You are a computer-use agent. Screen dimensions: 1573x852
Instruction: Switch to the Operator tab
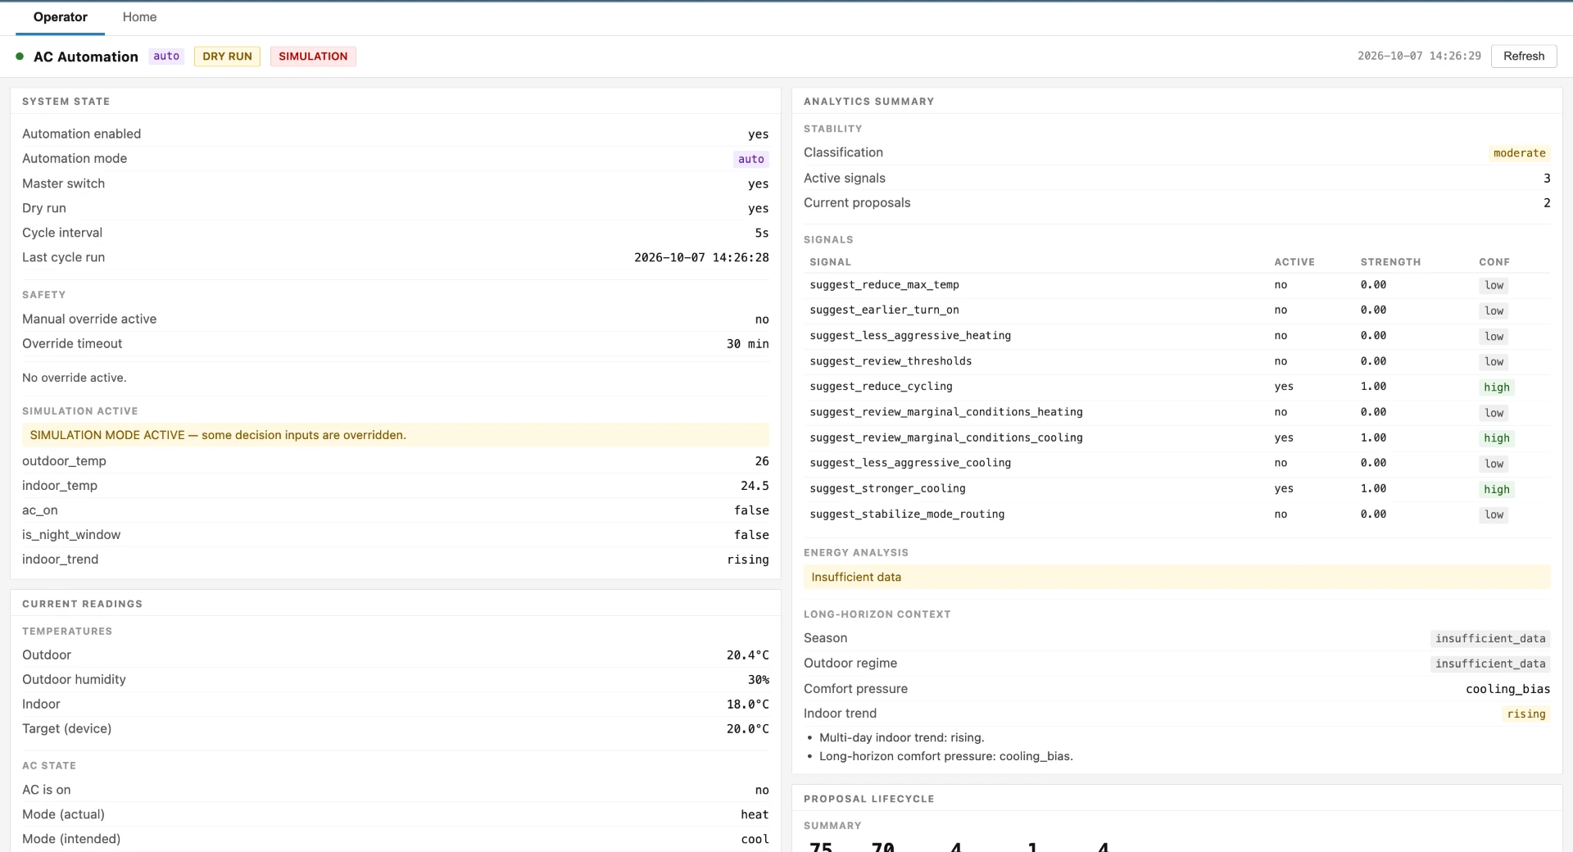60,17
